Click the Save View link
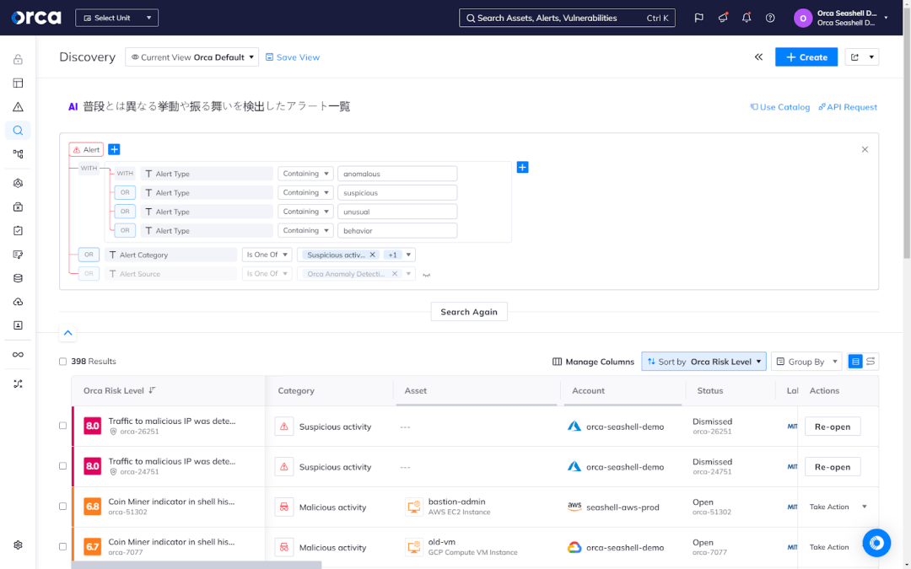The height and width of the screenshot is (569, 911). point(293,57)
